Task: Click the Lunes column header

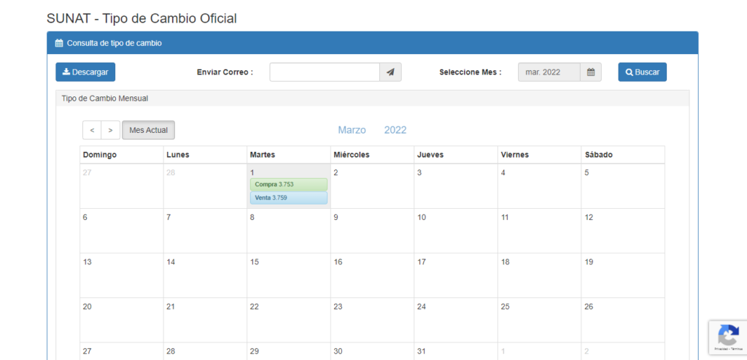Action: coord(205,155)
